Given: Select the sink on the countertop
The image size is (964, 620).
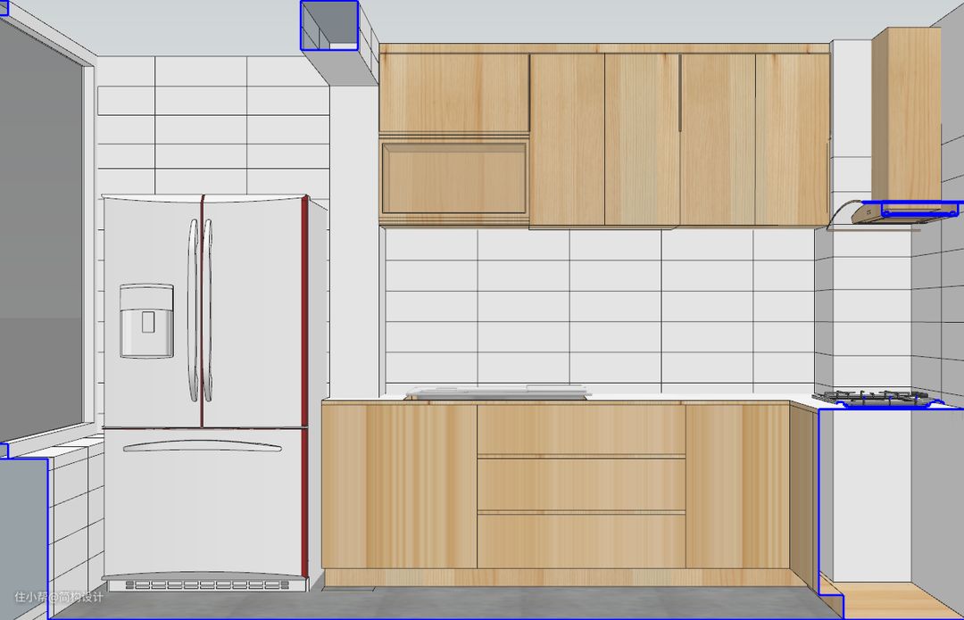Looking at the screenshot, I should click(498, 392).
